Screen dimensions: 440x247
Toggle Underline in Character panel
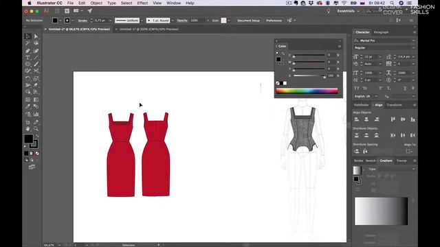click(405, 89)
